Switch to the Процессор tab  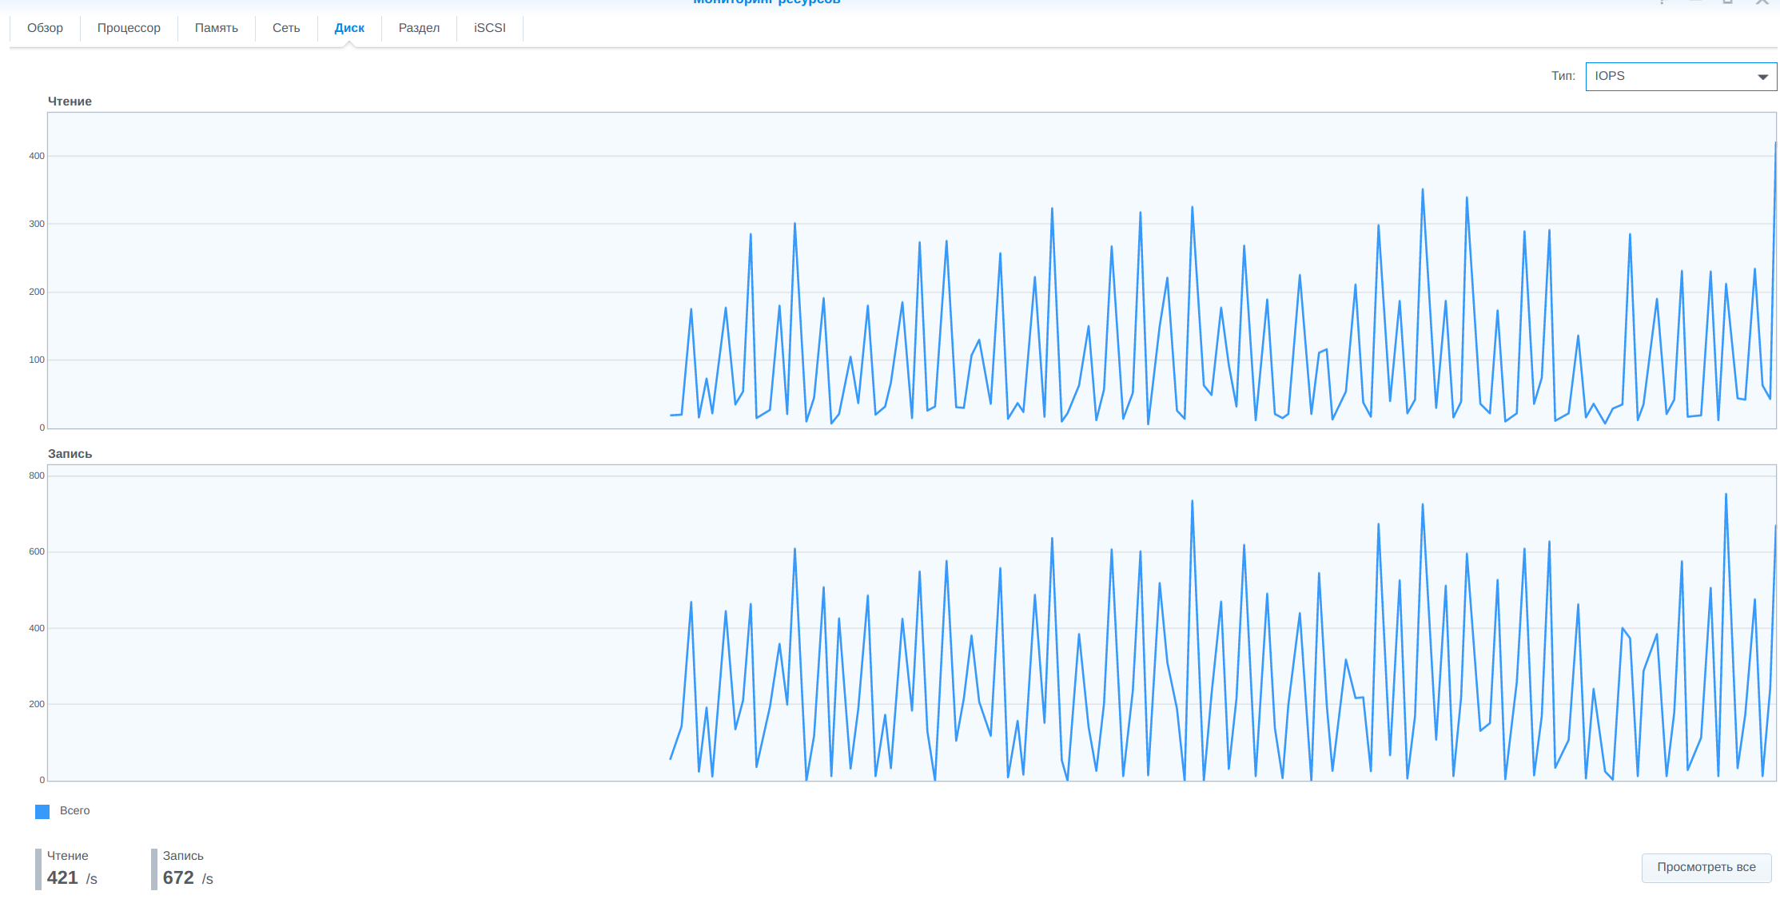pyautogui.click(x=129, y=28)
